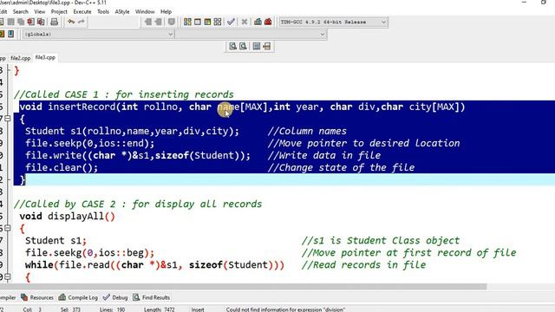The image size is (555, 312).
Task: Click the grayed Unindent icon
Action: coord(148,22)
